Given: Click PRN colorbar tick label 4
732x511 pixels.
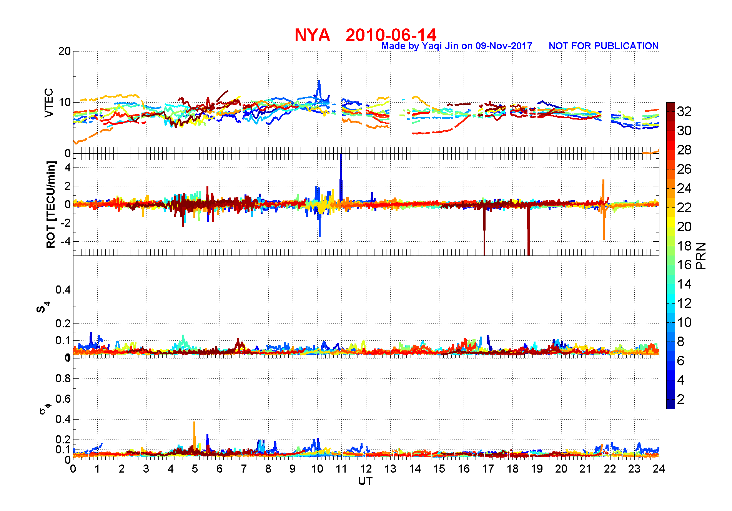Looking at the screenshot, I should [x=681, y=380].
